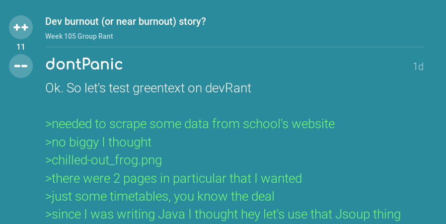
Task: Select the needed to scrape some data line
Action: [x=190, y=124]
